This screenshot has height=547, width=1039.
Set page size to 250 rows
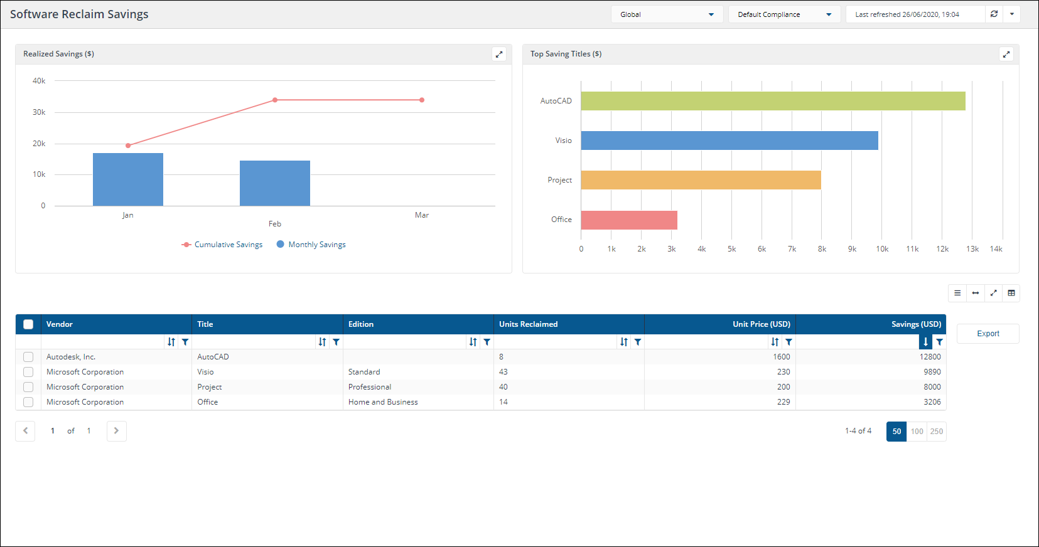[936, 432]
